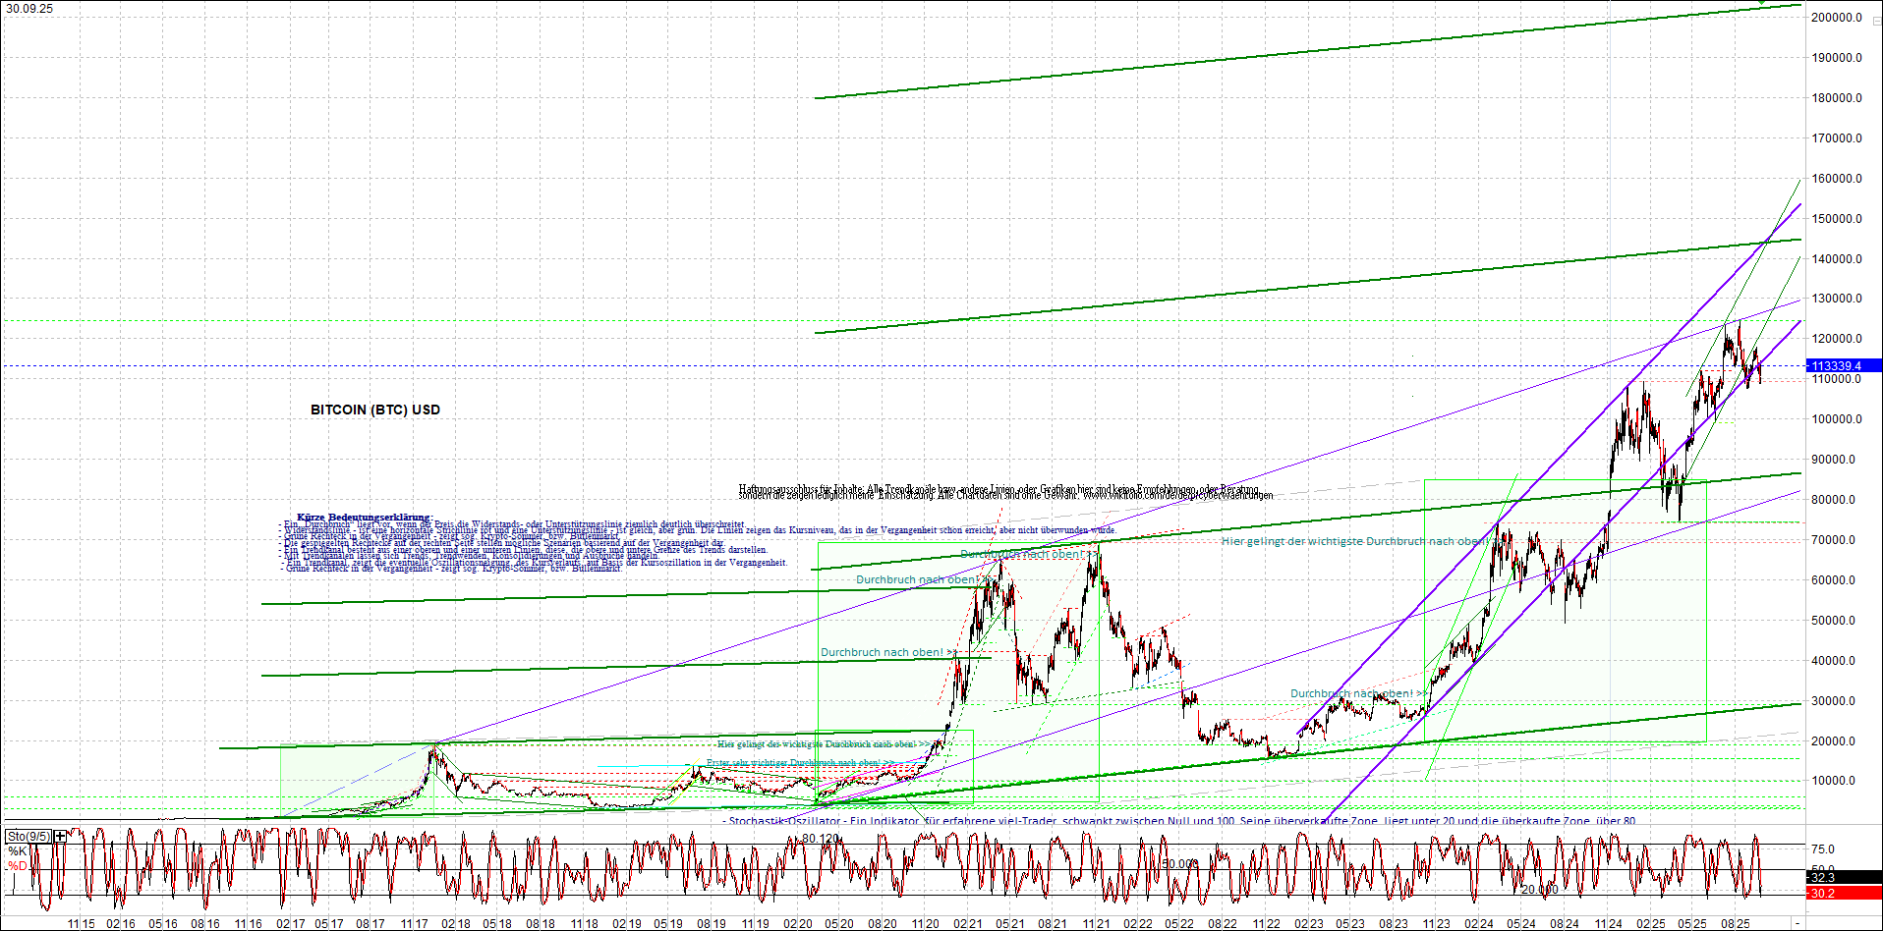
Task: Open the Sto(9/5) indicator label box
Action: [29, 836]
